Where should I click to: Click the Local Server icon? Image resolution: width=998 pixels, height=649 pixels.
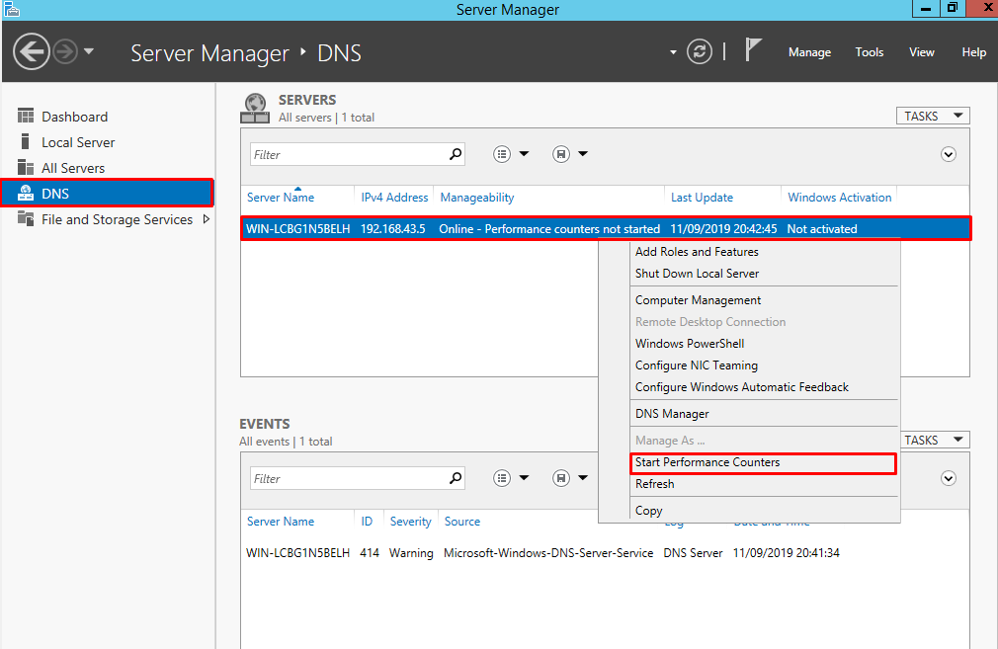pos(26,141)
